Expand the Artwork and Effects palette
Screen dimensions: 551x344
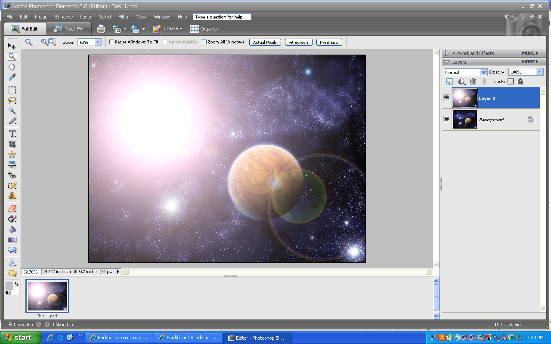[447, 53]
